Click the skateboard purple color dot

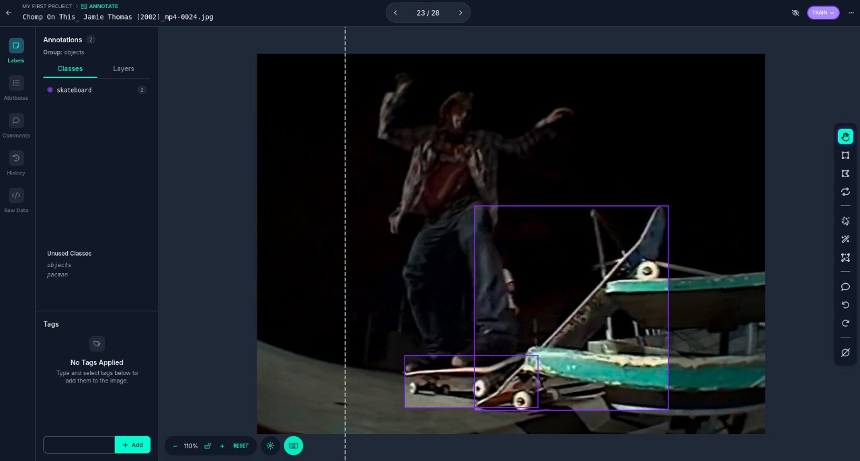[50, 90]
